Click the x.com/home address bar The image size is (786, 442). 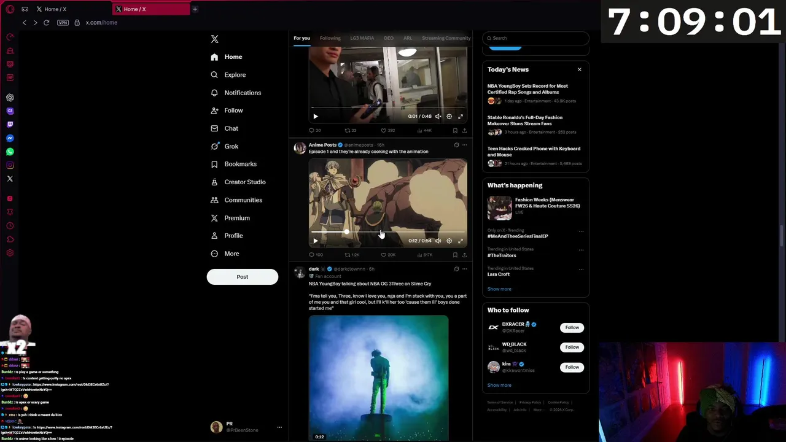tap(101, 23)
